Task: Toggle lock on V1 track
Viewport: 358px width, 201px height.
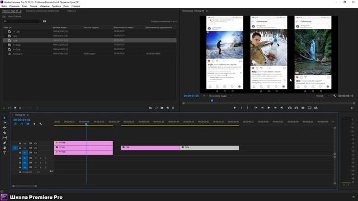Action: pyautogui.click(x=20, y=152)
